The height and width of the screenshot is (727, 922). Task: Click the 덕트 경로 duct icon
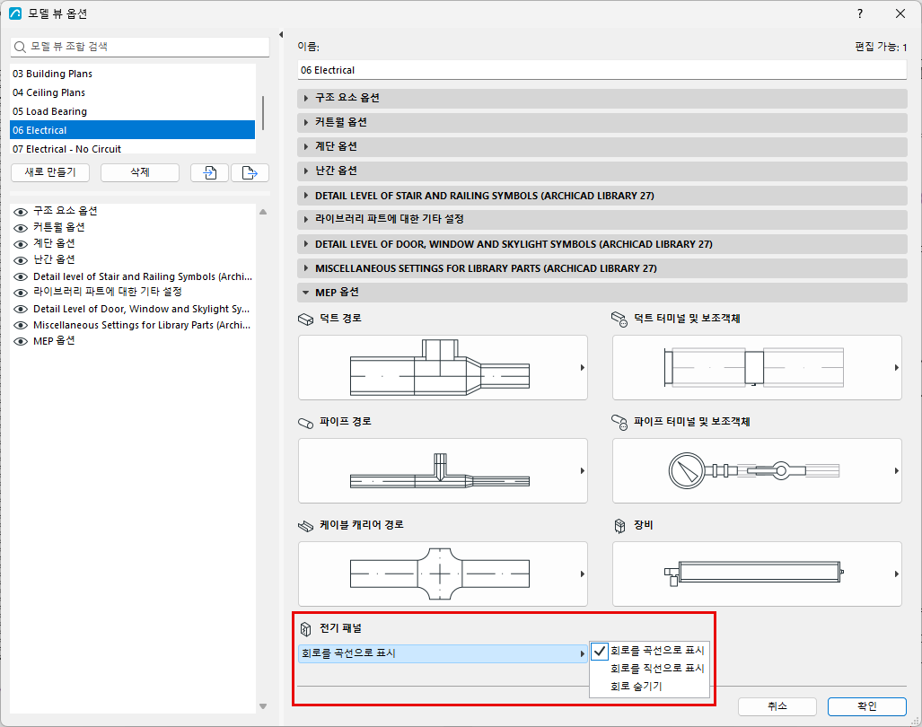click(306, 320)
